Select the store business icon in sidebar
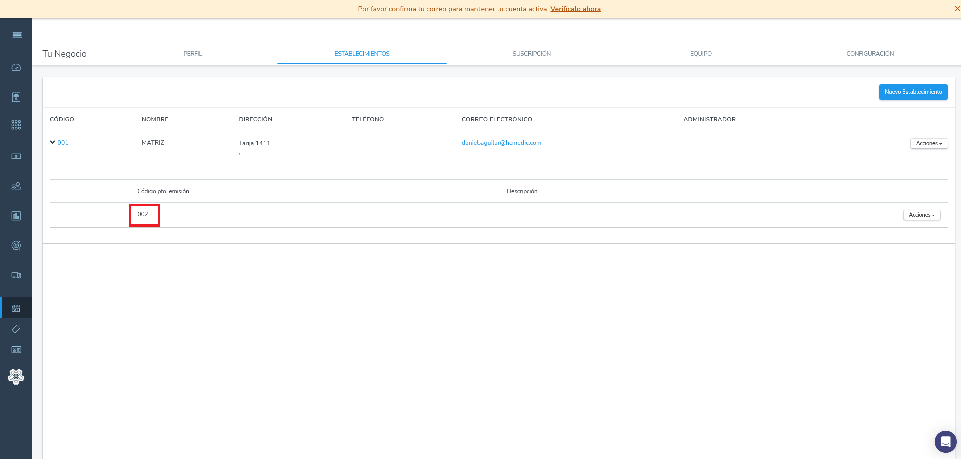 click(16, 308)
